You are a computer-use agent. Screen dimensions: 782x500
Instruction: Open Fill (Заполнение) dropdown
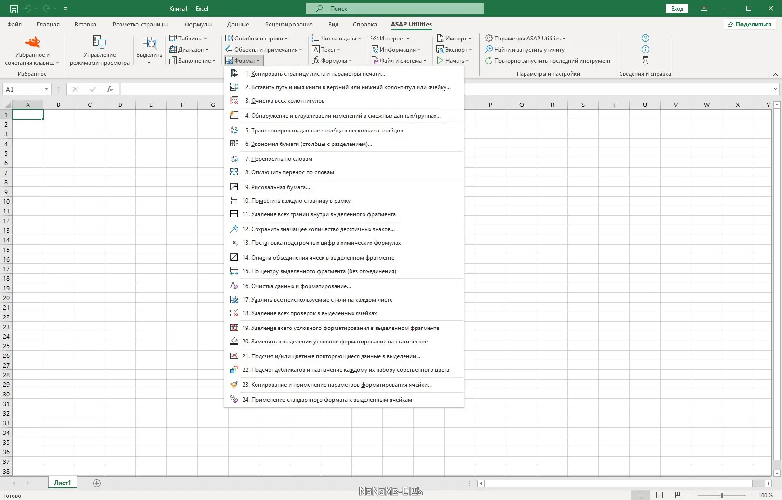tap(192, 61)
